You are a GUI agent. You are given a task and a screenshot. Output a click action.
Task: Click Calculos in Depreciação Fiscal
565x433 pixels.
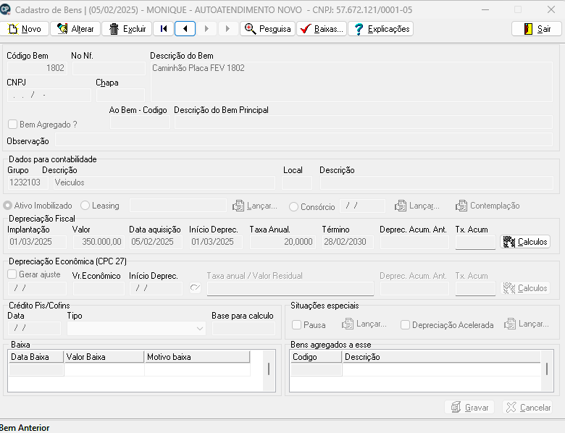click(525, 242)
